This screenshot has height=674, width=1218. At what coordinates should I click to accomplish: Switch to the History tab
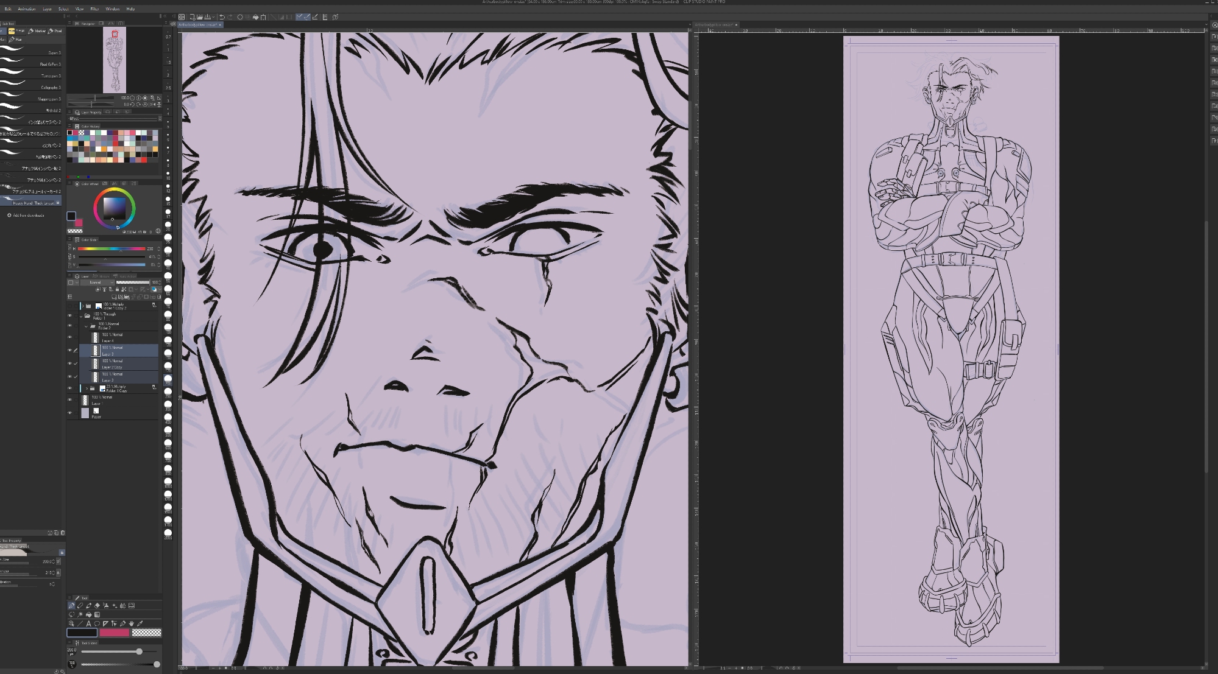tap(102, 276)
